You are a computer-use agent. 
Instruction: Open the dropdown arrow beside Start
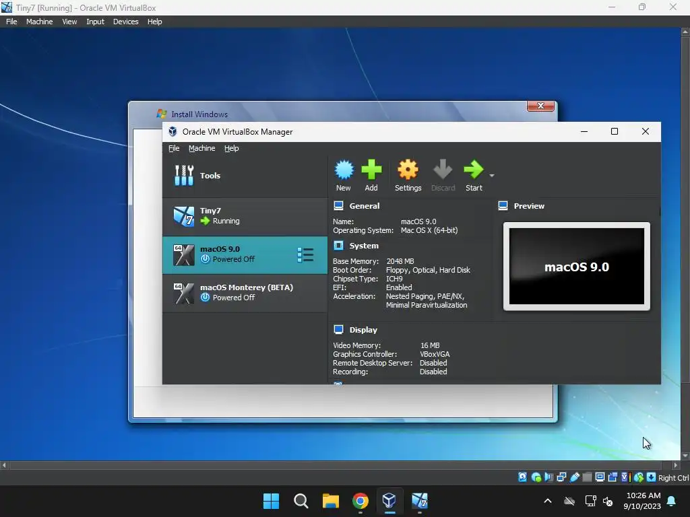tap(492, 176)
